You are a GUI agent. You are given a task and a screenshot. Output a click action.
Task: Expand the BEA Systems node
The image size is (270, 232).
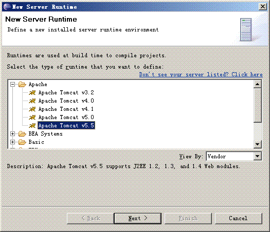pyautogui.click(x=12, y=134)
